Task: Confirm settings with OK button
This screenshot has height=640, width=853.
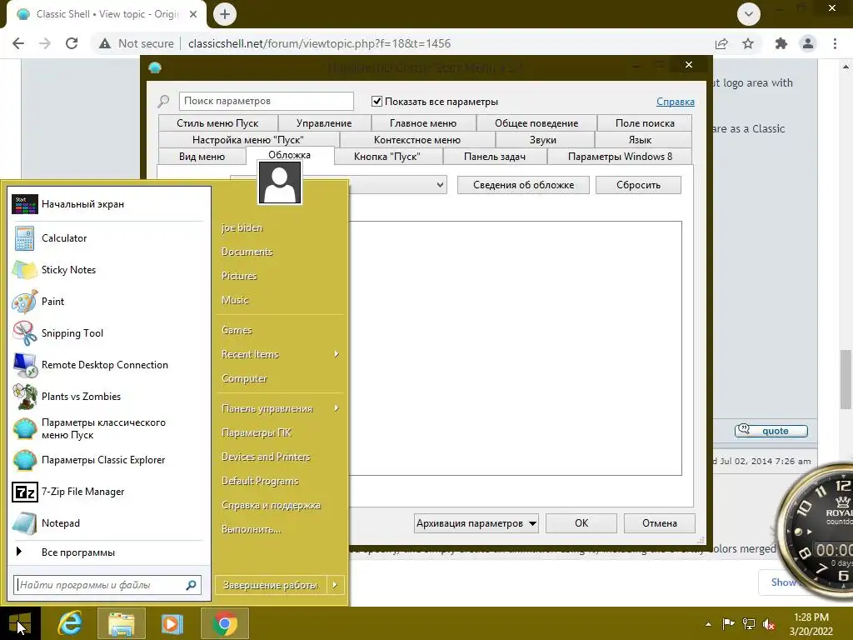Action: (x=581, y=523)
